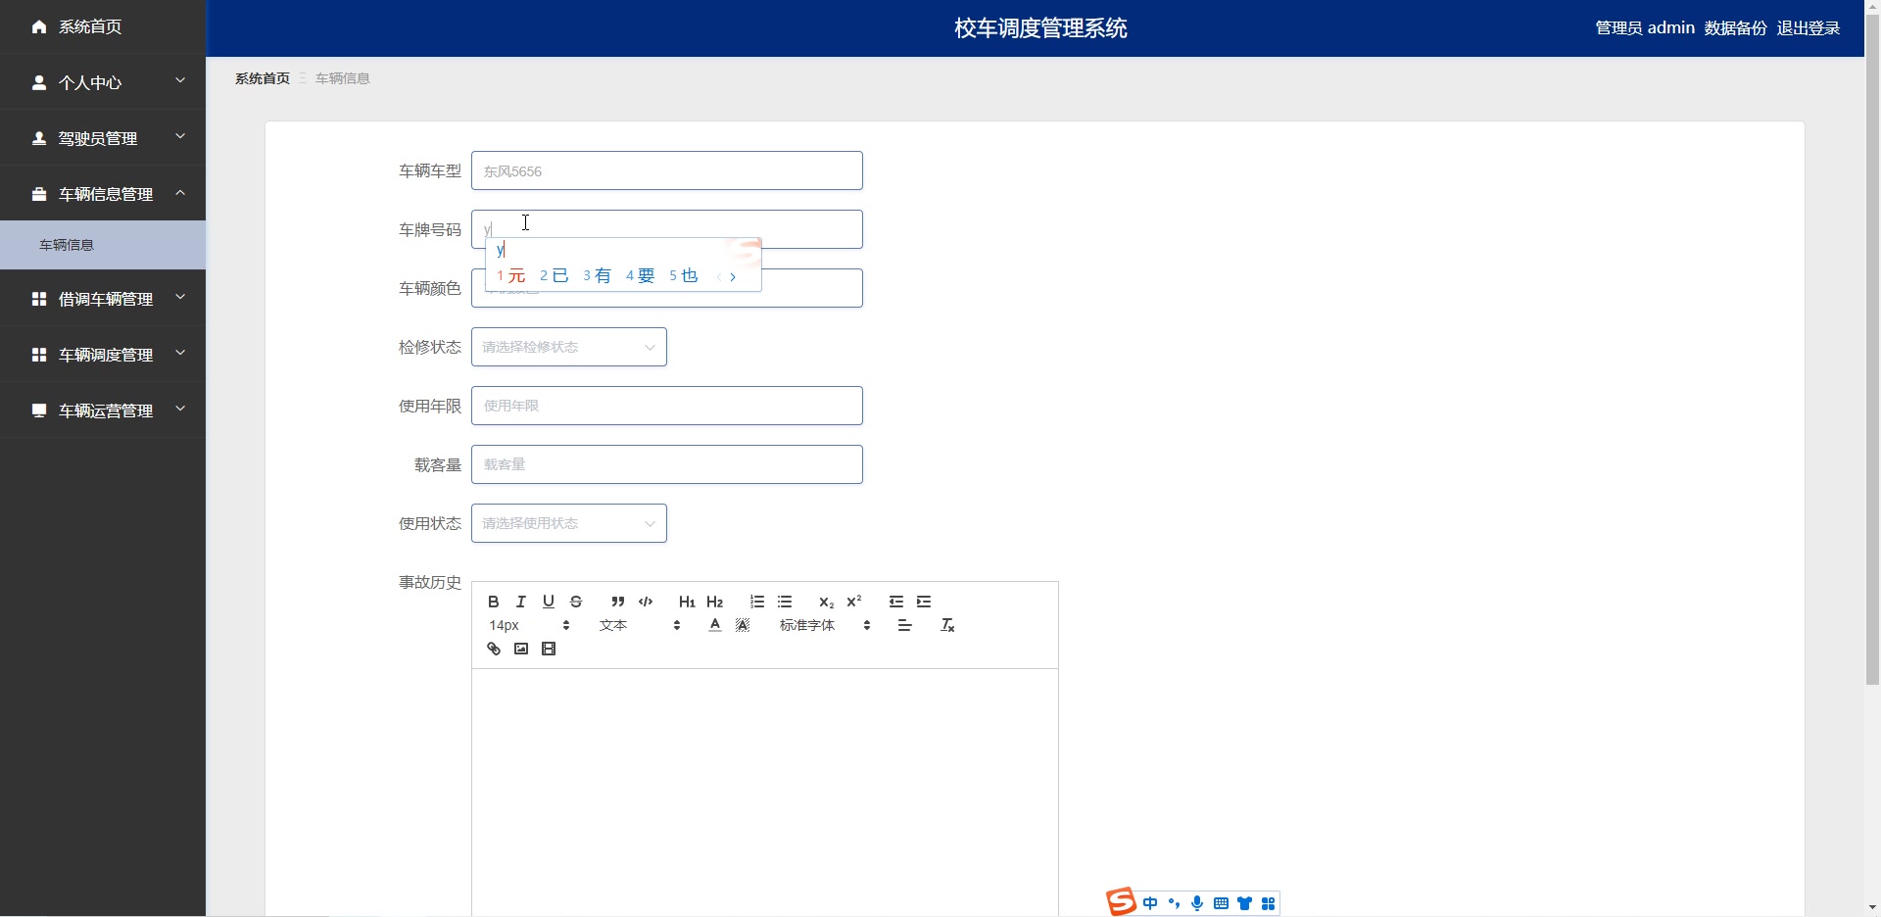Apply italic formatting in the editor

coord(520,602)
